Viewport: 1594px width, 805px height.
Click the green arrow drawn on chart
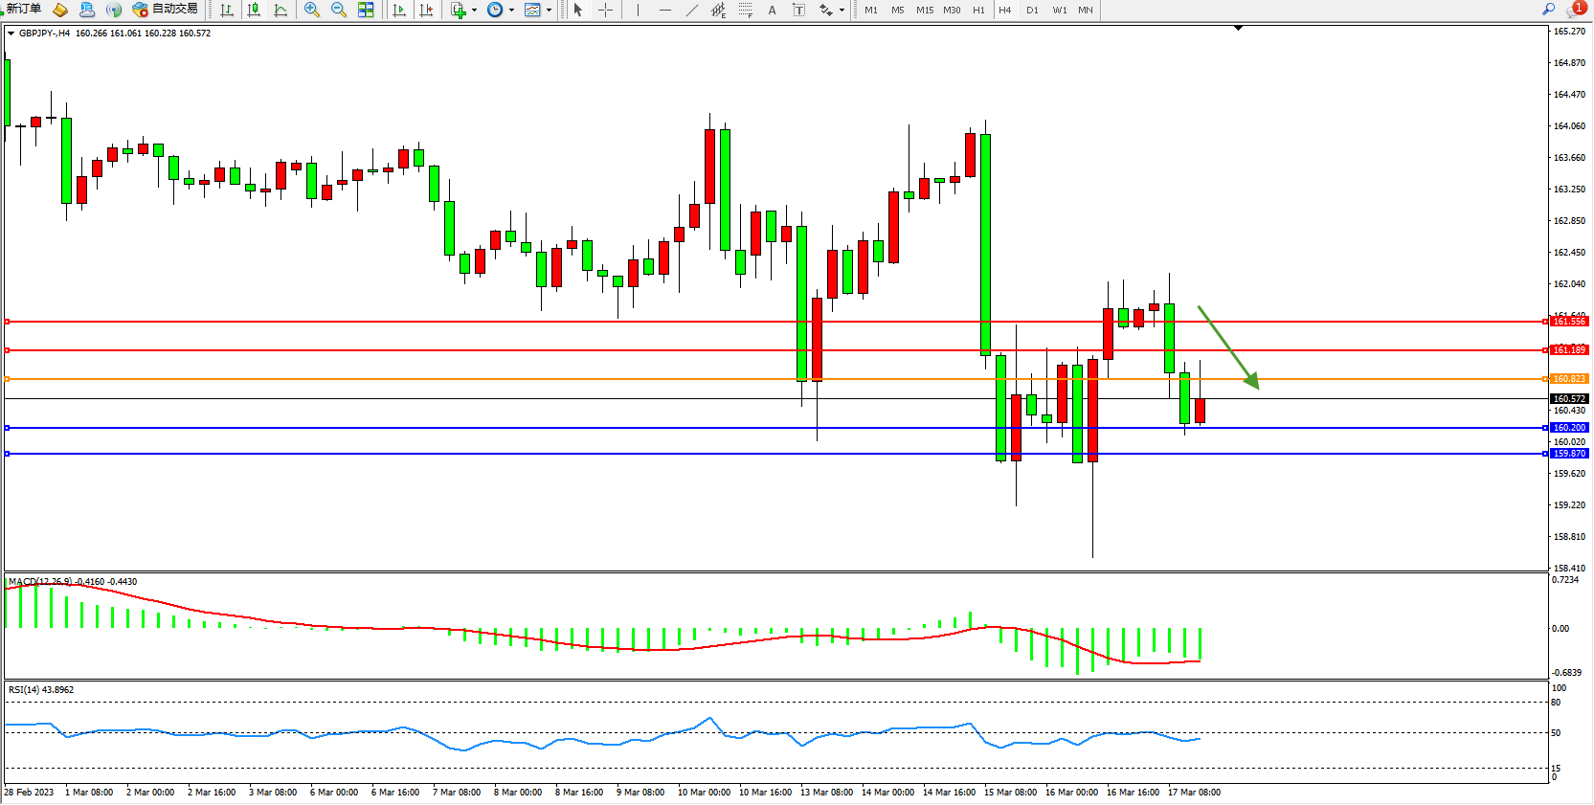pyautogui.click(x=1228, y=347)
